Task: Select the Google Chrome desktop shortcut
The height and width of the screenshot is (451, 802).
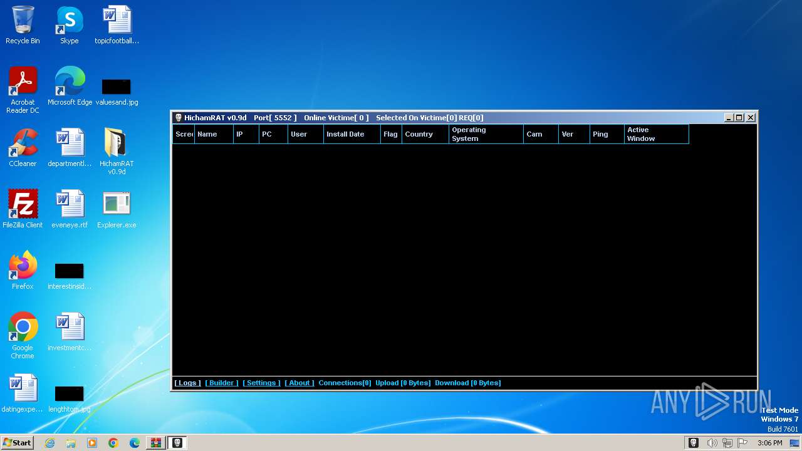Action: [x=23, y=335]
